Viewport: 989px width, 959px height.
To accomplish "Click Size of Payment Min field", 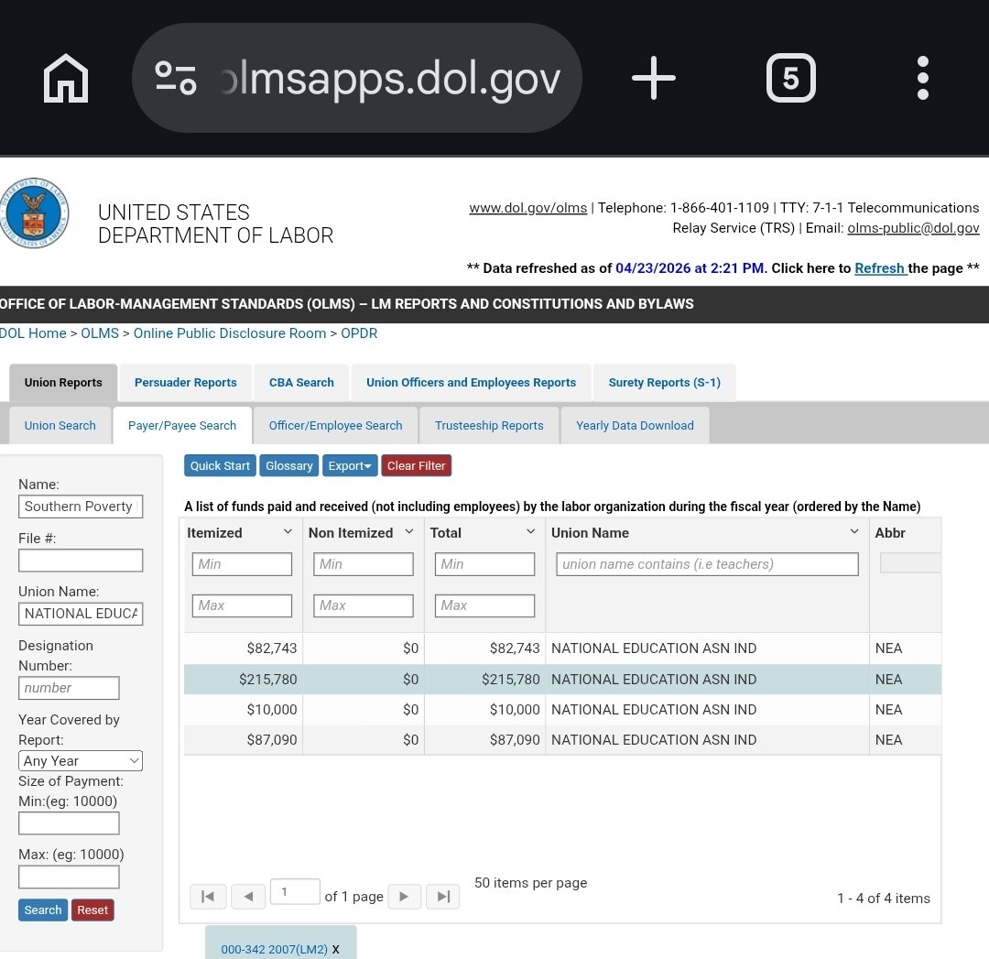I will (69, 823).
